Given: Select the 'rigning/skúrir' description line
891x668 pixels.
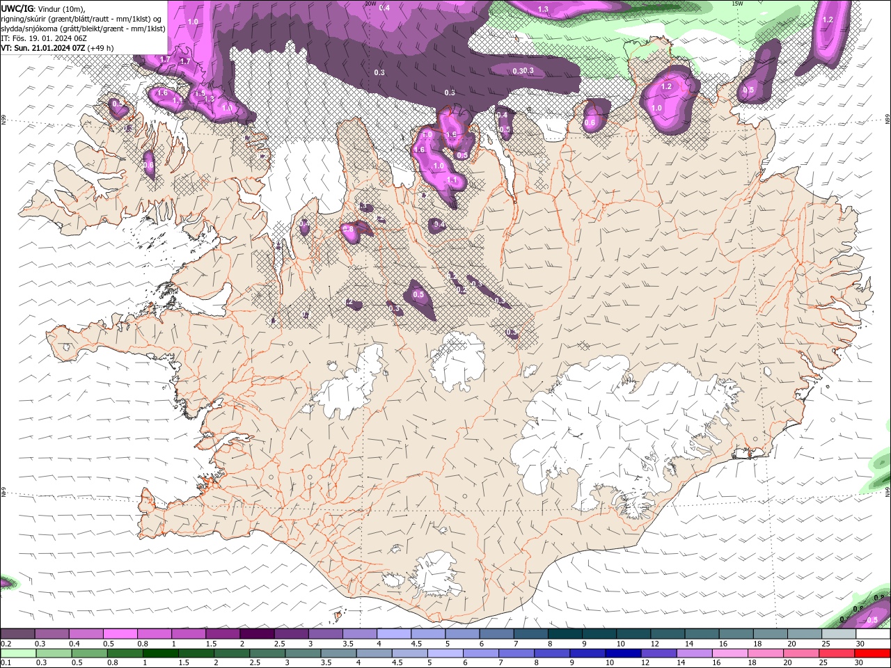Looking at the screenshot, I should [82, 19].
